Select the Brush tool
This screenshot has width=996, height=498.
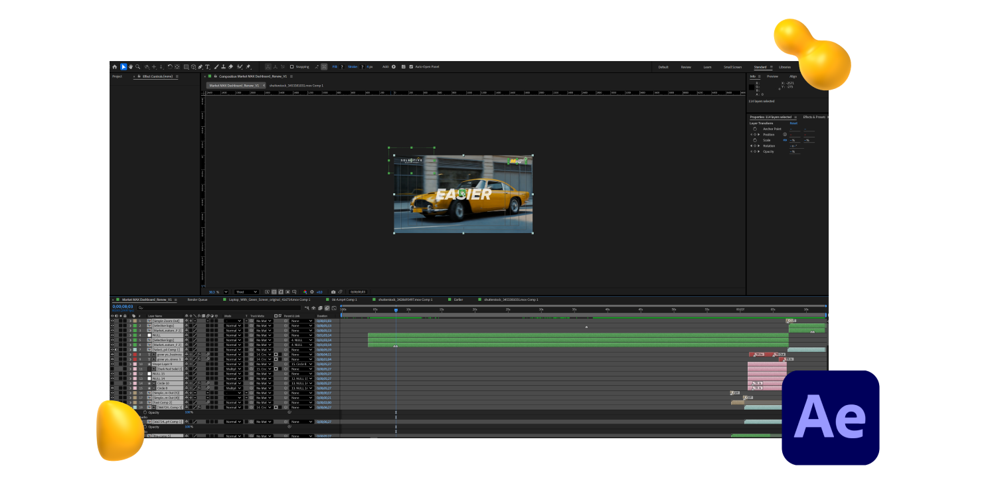point(216,67)
